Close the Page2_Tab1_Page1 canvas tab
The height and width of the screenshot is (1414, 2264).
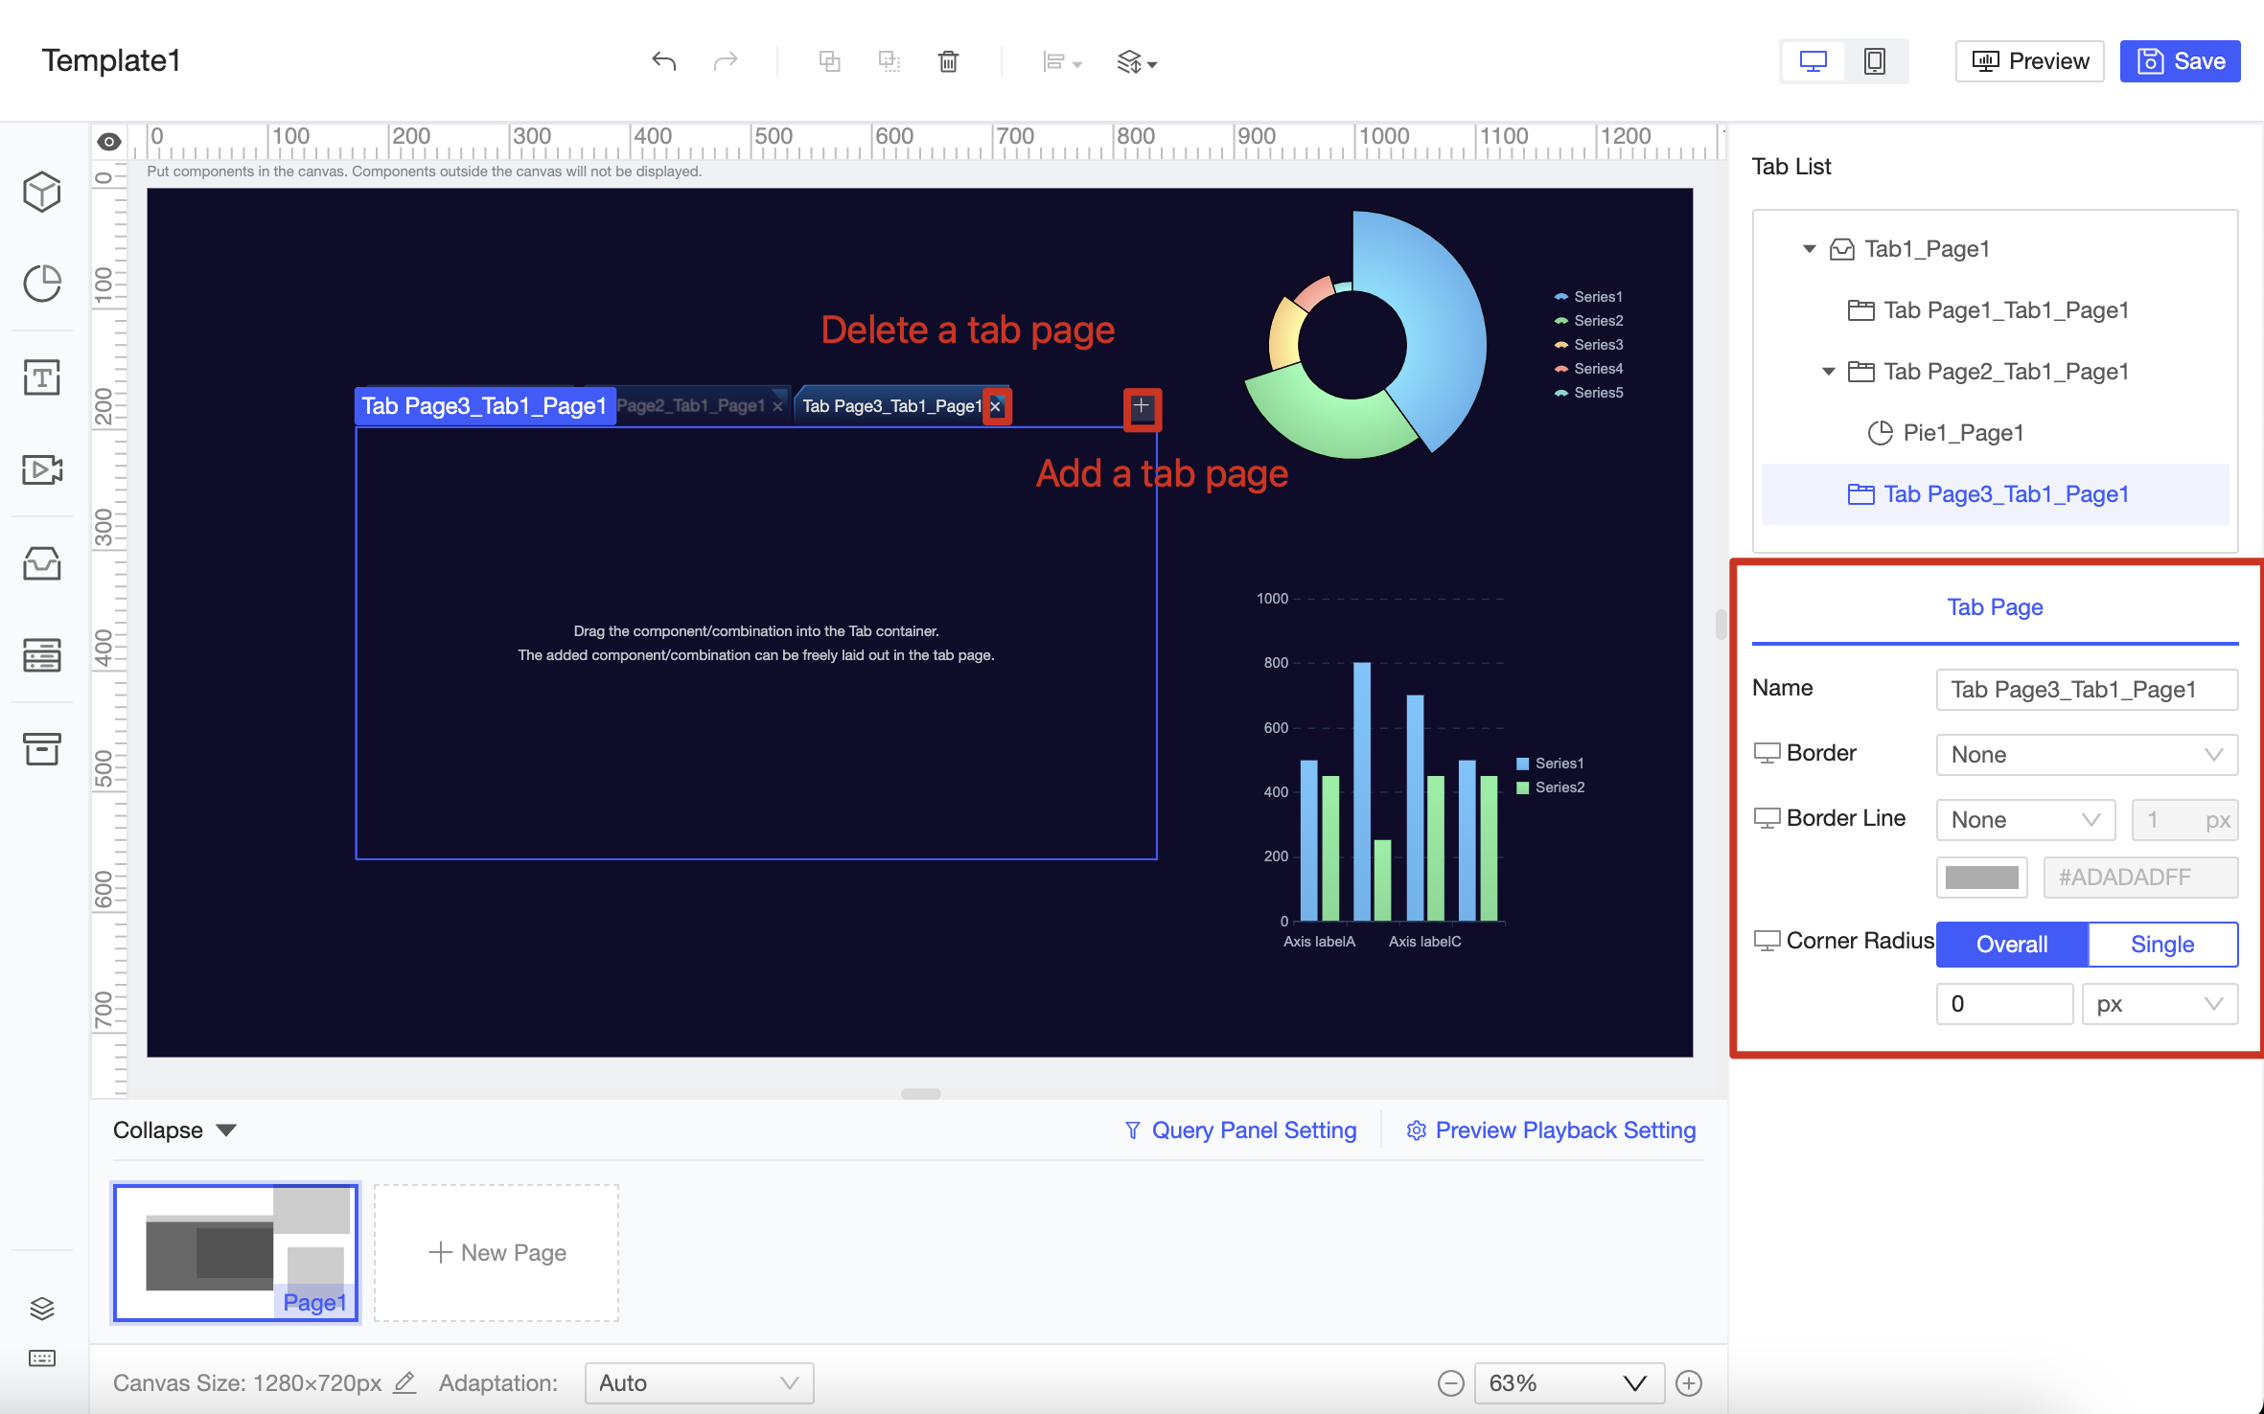(777, 406)
